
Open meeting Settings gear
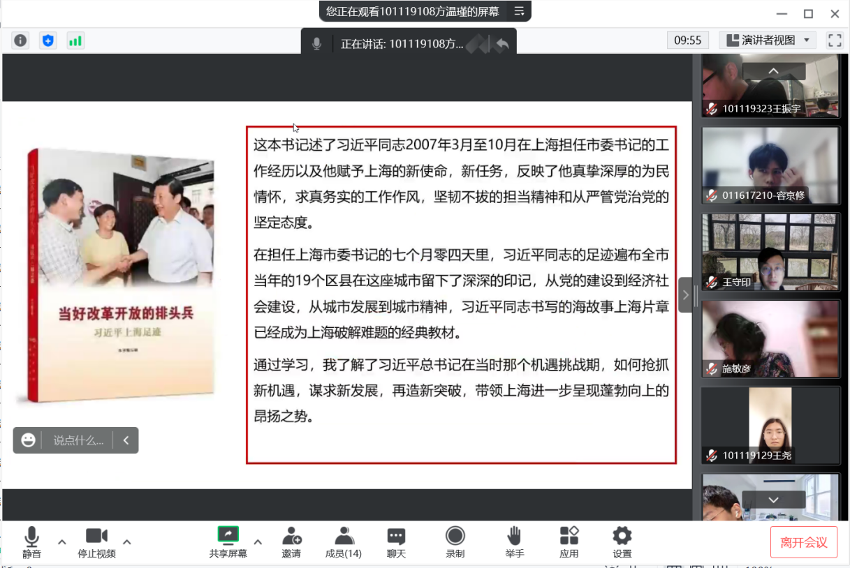(622, 542)
